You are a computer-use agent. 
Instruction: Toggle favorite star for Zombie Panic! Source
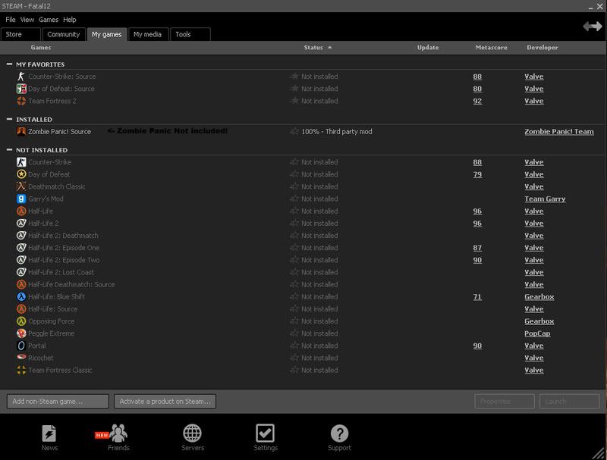294,132
